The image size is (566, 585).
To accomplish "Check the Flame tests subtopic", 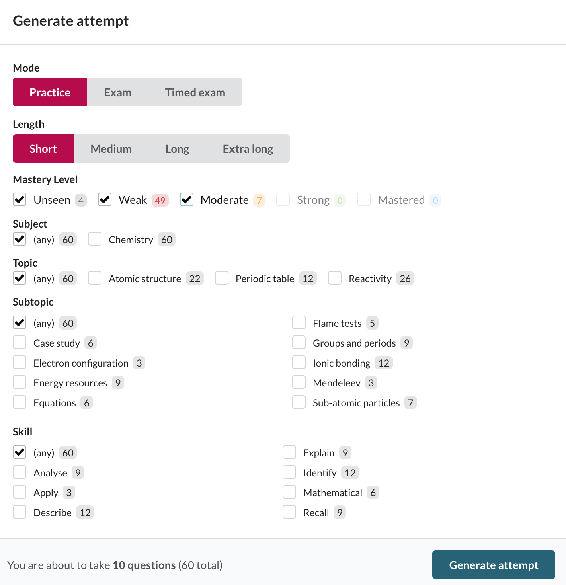I will (x=299, y=323).
